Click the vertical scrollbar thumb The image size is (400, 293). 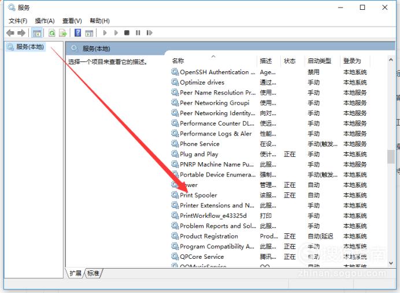(x=391, y=156)
